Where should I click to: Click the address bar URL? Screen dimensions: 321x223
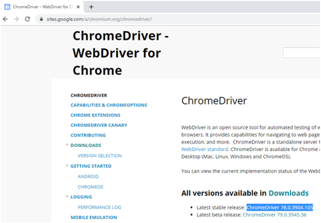99,19
